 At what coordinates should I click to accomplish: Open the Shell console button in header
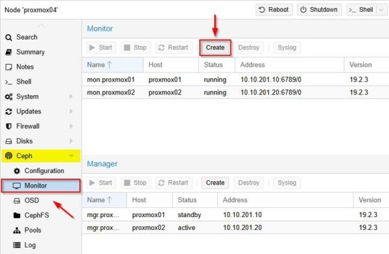coord(362,10)
